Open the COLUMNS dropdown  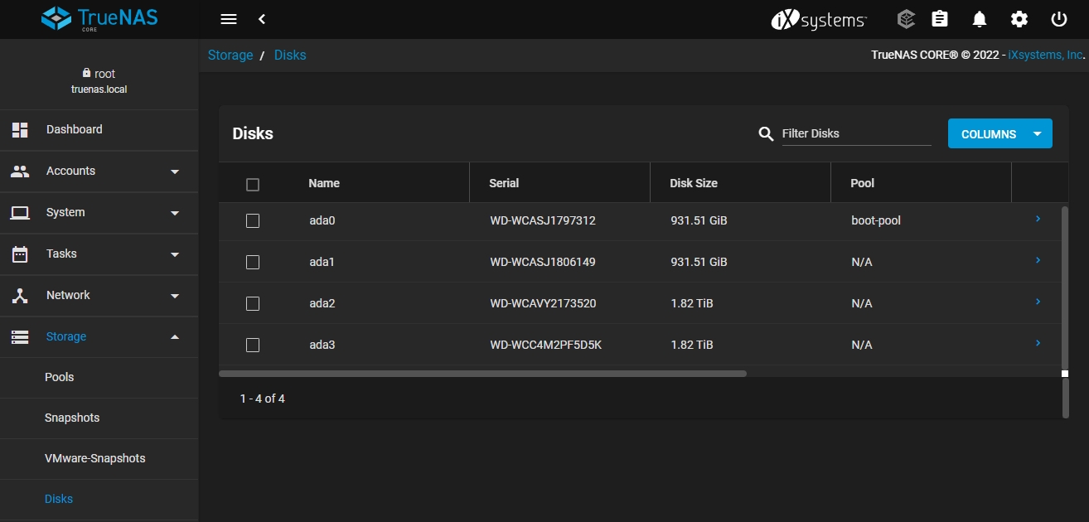pyautogui.click(x=999, y=133)
